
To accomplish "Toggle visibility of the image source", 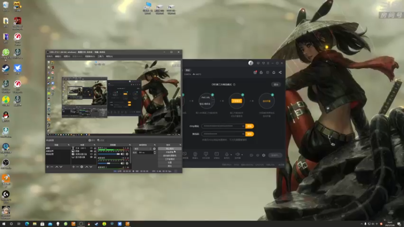I will point(91,151).
